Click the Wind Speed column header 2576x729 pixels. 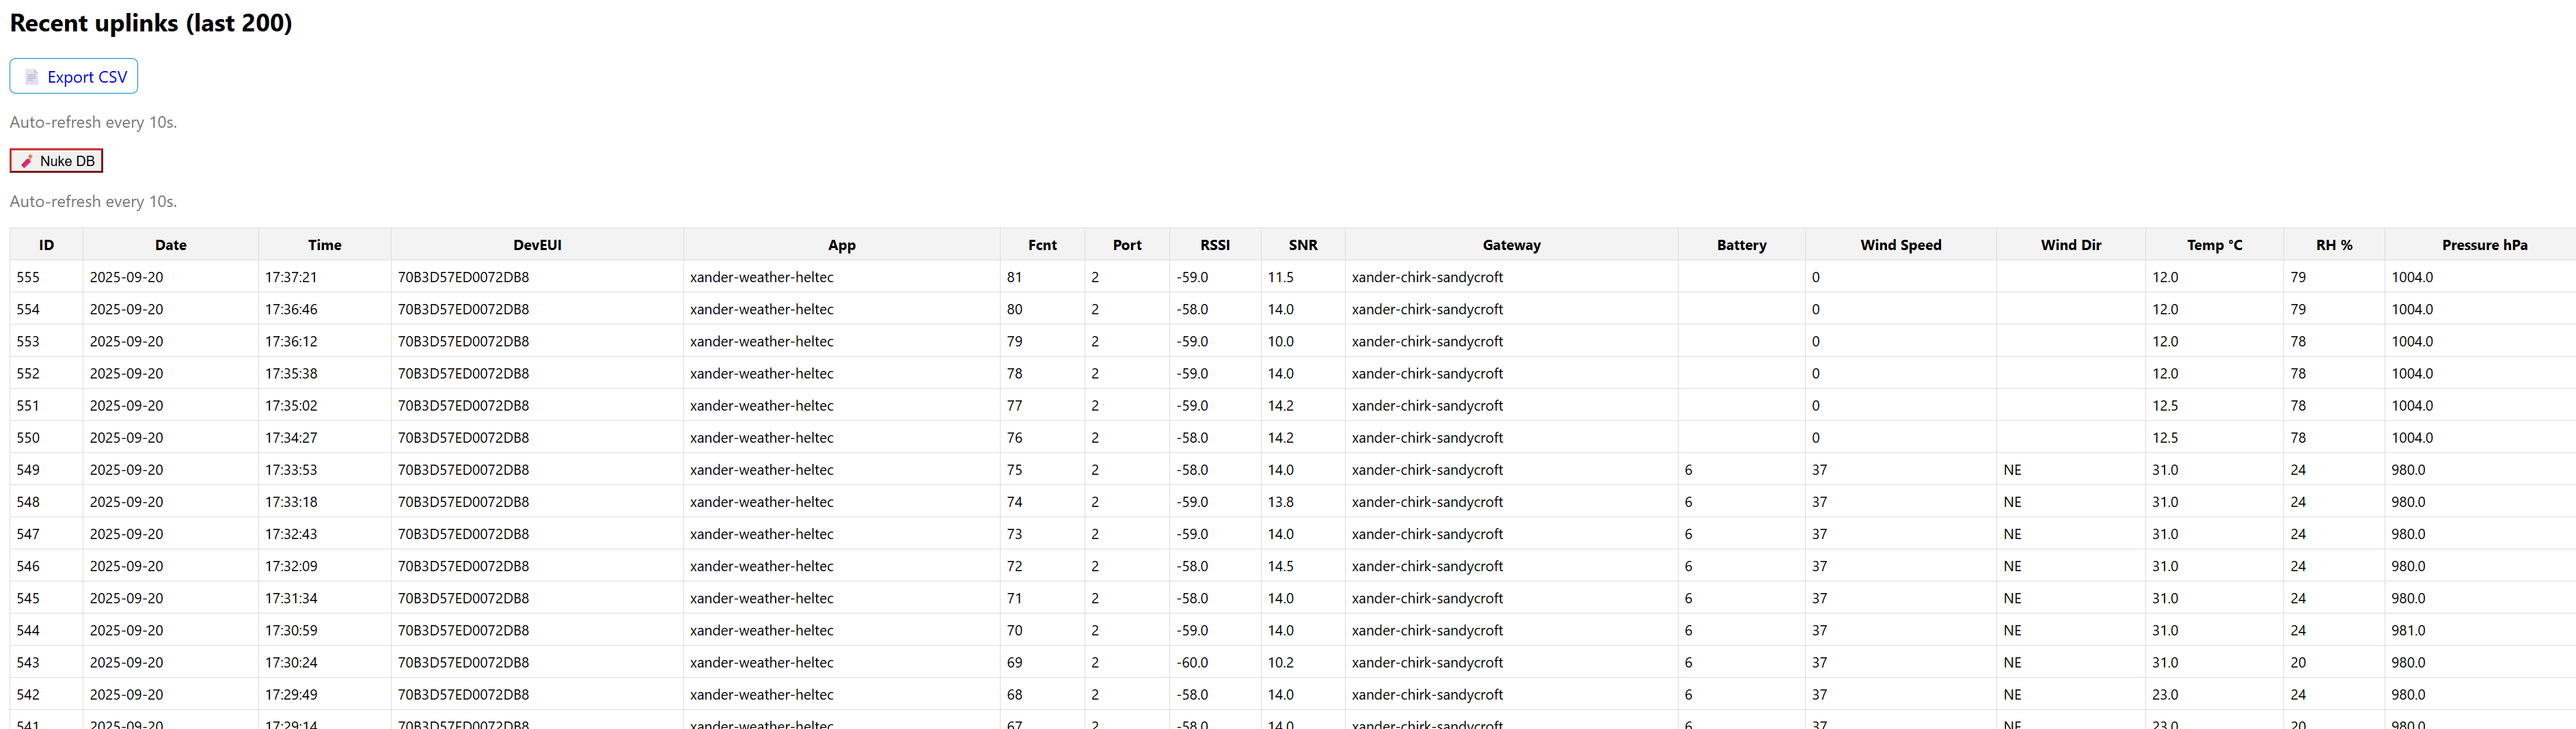1900,245
